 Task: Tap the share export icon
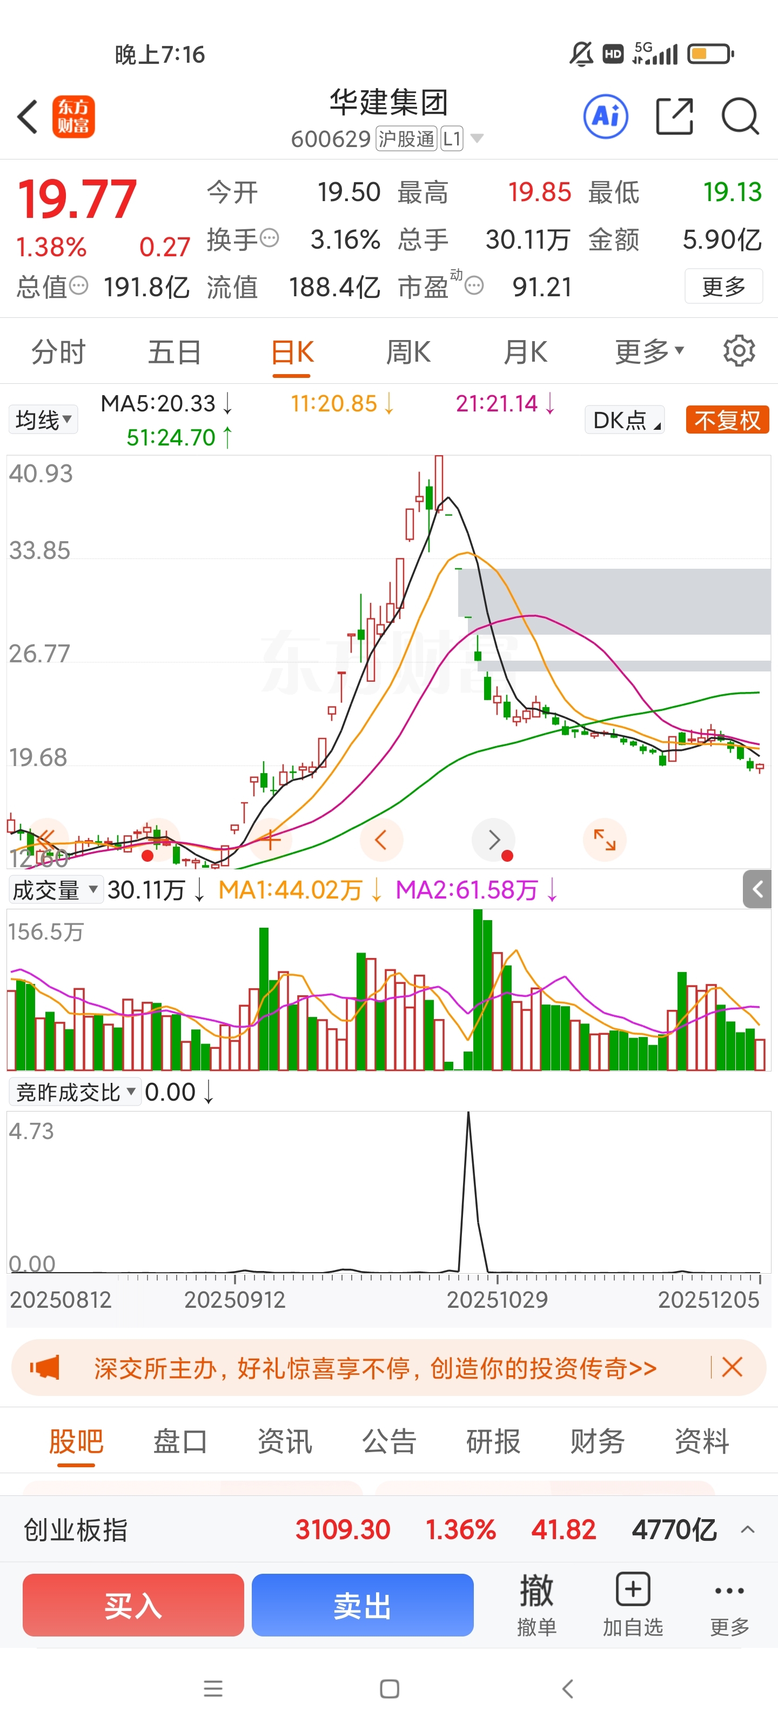(x=674, y=116)
